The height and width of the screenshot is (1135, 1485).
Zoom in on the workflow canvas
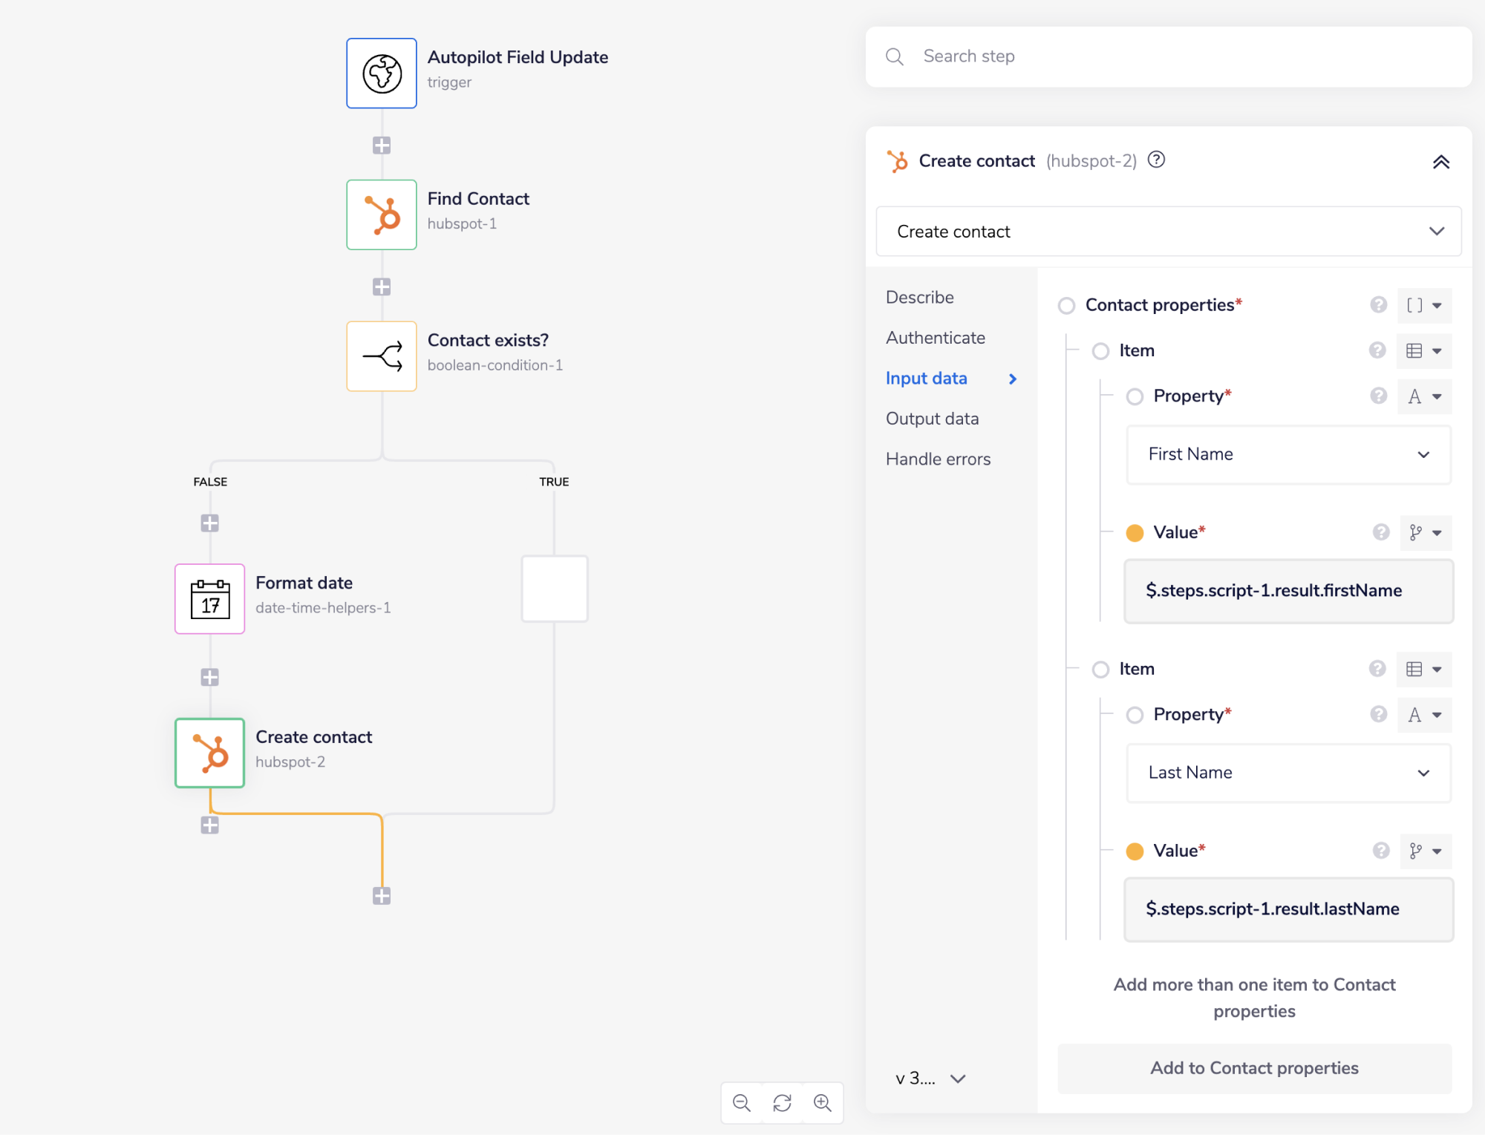tap(823, 1103)
